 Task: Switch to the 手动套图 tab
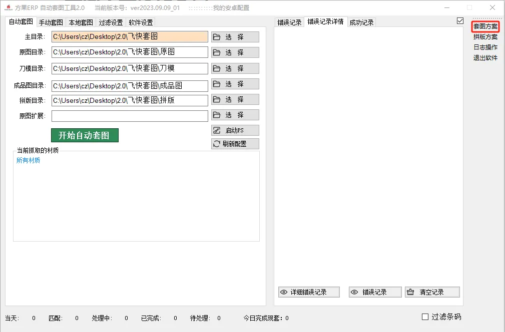[51, 22]
